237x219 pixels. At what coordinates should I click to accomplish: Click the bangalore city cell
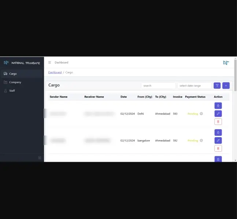[x=144, y=141]
